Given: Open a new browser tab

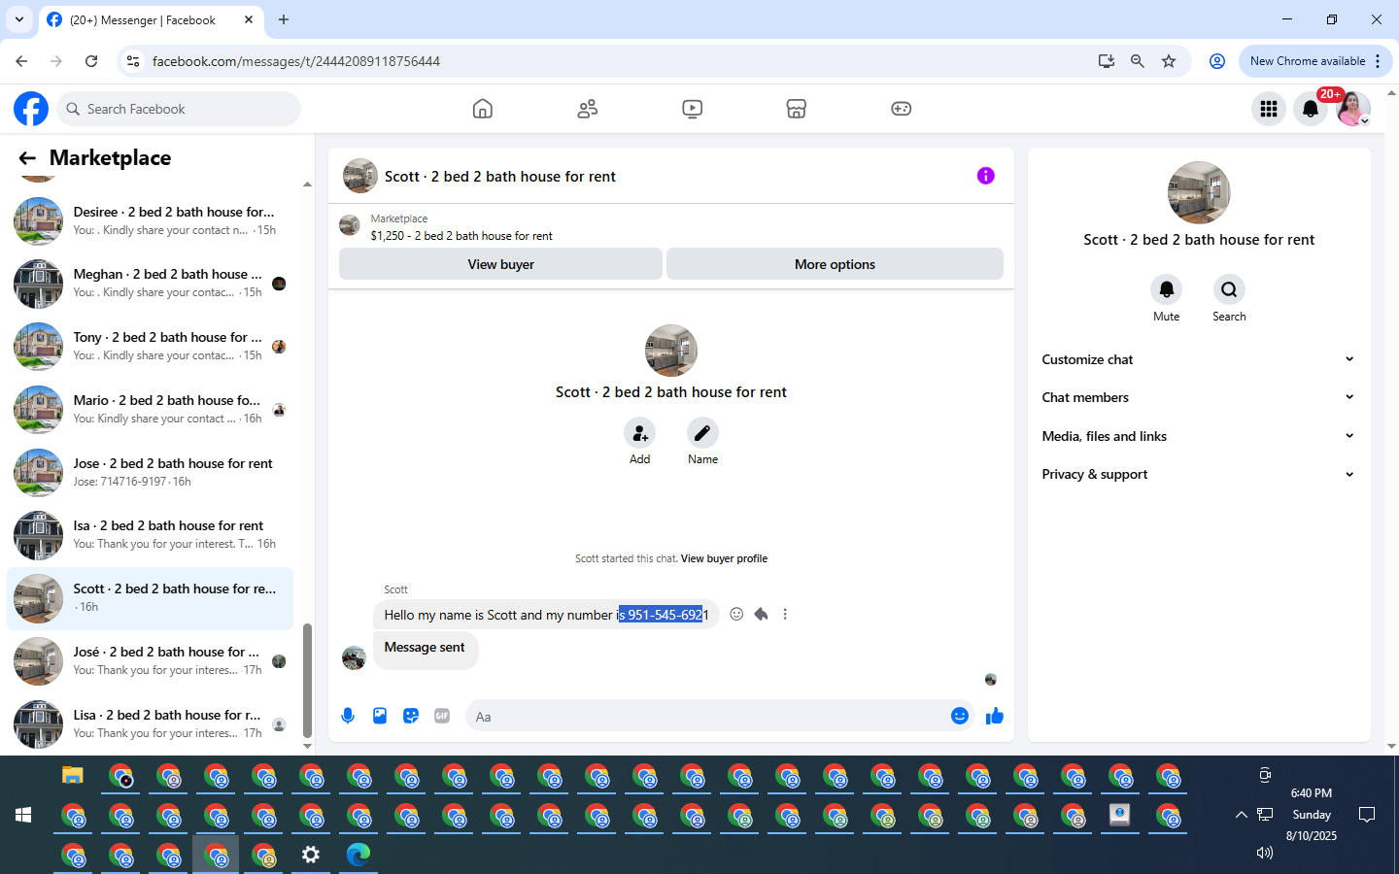Looking at the screenshot, I should tap(284, 19).
